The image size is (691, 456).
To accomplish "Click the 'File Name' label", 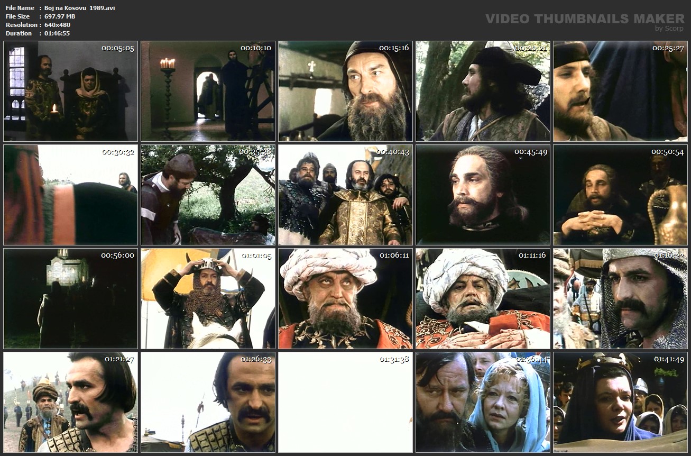I will (20, 8).
